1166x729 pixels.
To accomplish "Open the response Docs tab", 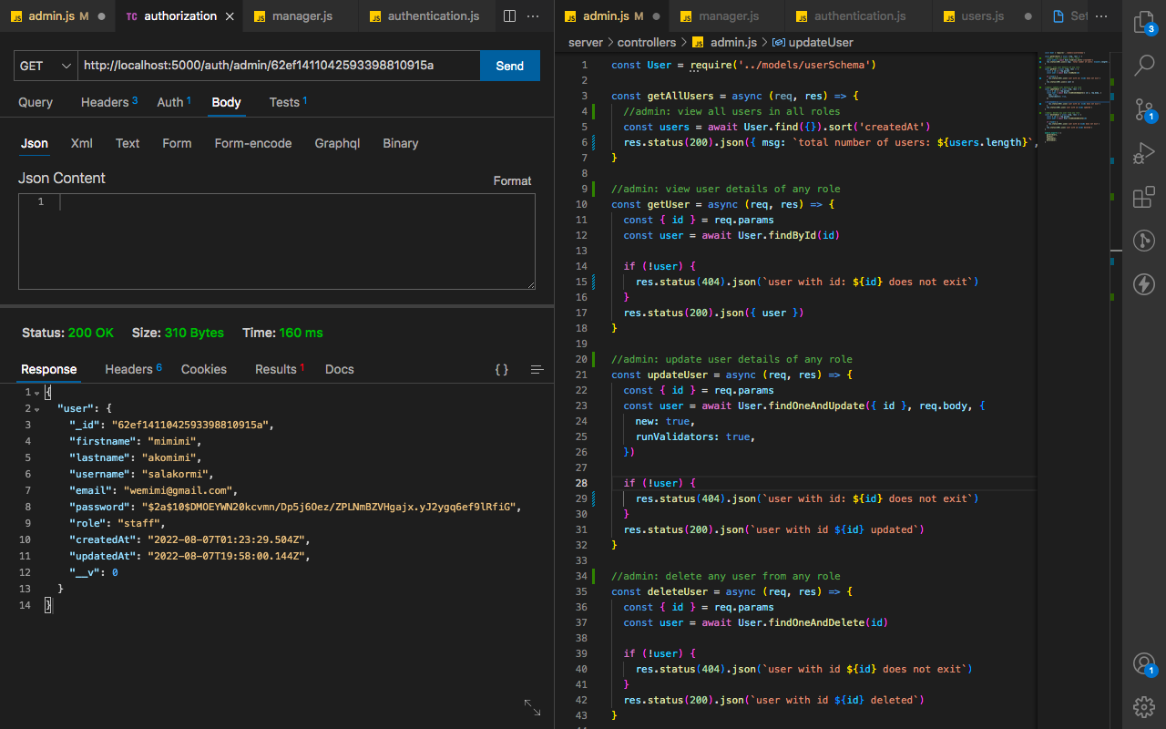I will [x=340, y=369].
